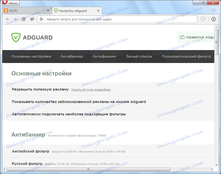Screen dimensions: 221x174
Task: Open speed dial via the grid icon
Action: pyautogui.click(x=32, y=19)
